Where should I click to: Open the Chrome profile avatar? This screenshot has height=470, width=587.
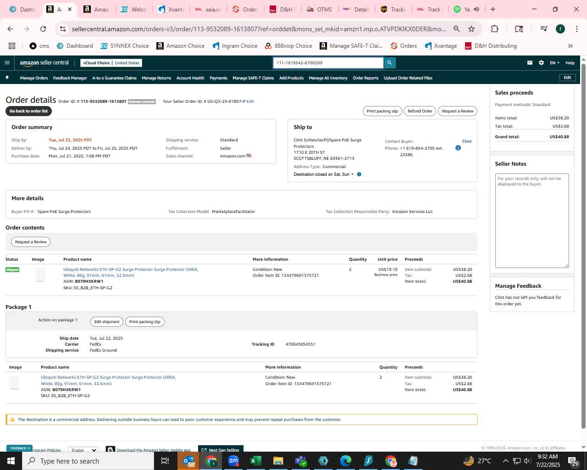[x=560, y=29]
